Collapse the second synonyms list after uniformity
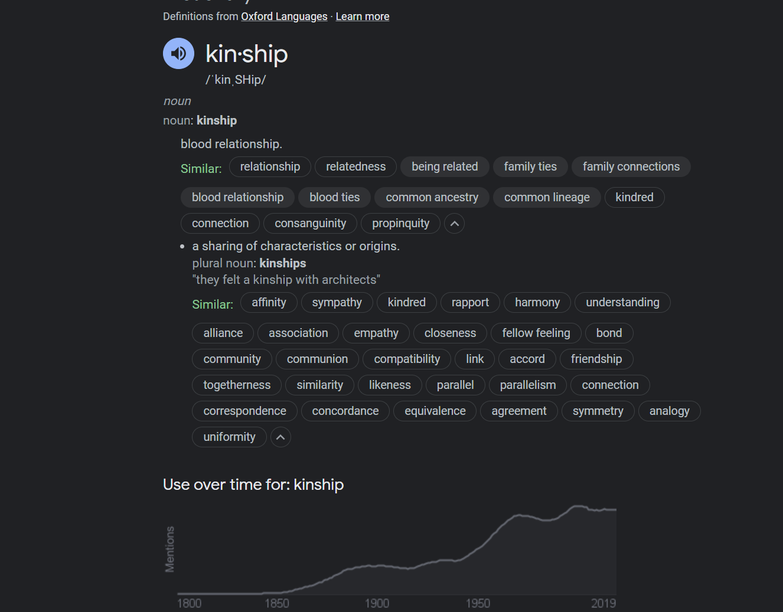The width and height of the screenshot is (783, 612). click(280, 437)
